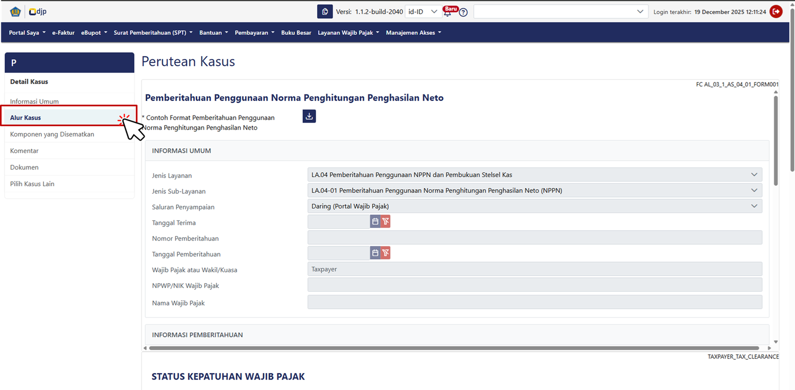This screenshot has height=390, width=795.
Task: Clear the Tanggal Terima date with the red icon
Action: [x=386, y=222]
